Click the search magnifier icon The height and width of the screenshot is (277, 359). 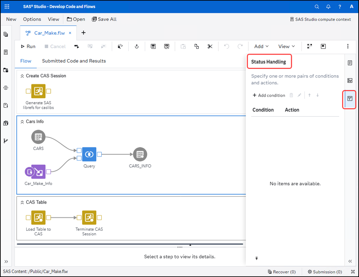point(317,6)
